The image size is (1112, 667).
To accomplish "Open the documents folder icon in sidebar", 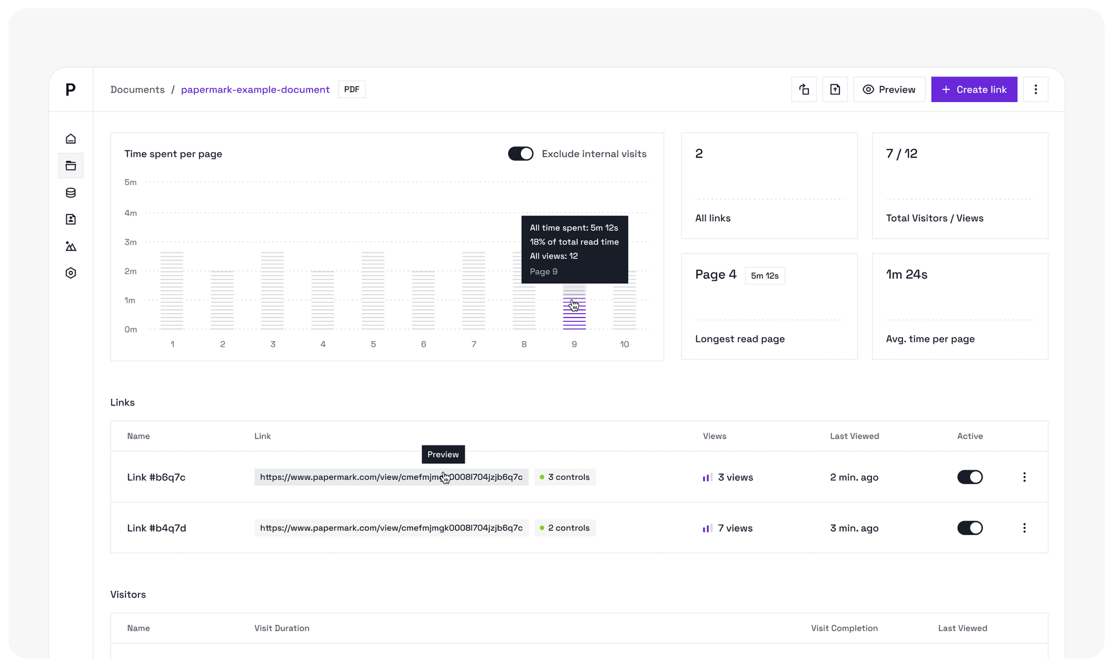I will pos(71,166).
